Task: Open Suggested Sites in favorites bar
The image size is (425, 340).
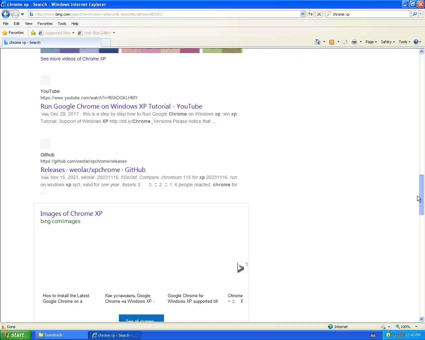Action: [x=56, y=33]
